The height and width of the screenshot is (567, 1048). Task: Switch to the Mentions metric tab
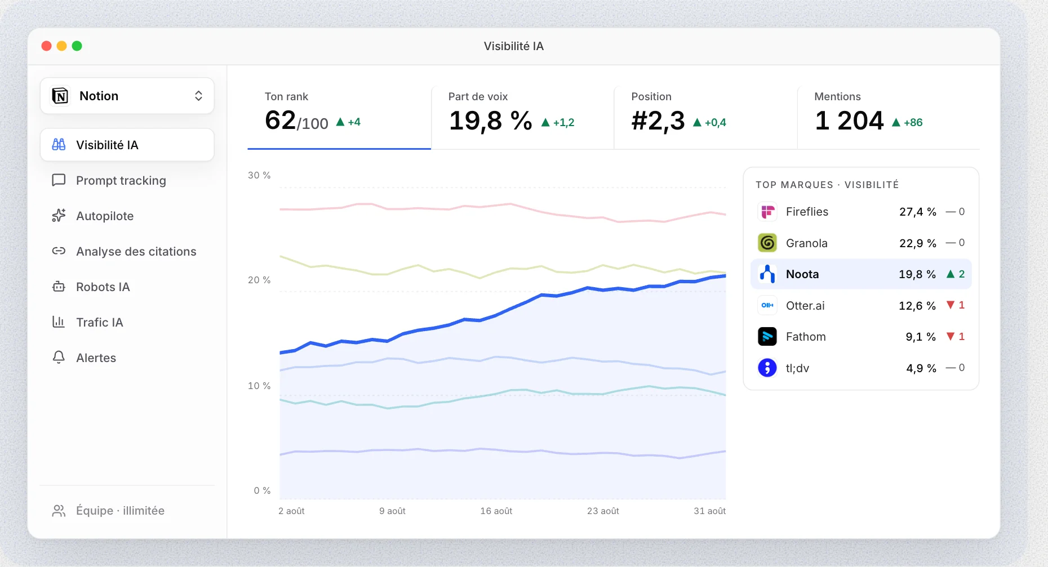(x=889, y=117)
